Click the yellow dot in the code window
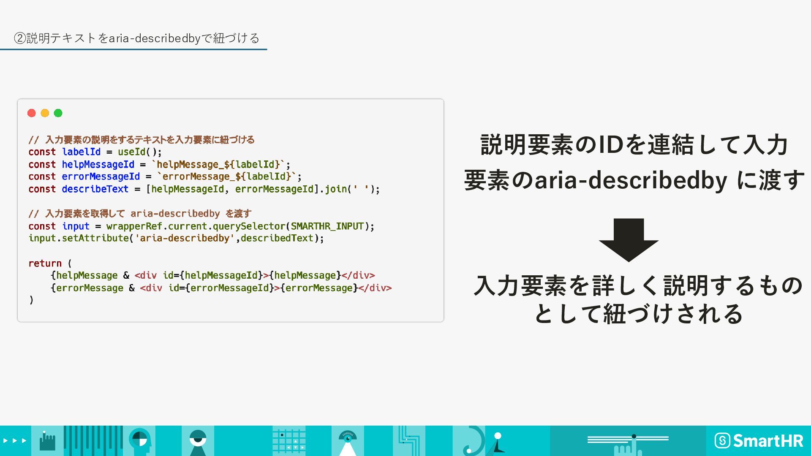The height and width of the screenshot is (456, 811). click(45, 113)
